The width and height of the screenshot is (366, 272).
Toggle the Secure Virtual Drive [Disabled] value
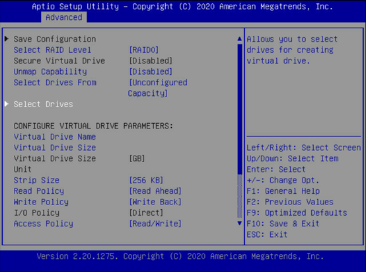[x=151, y=61]
